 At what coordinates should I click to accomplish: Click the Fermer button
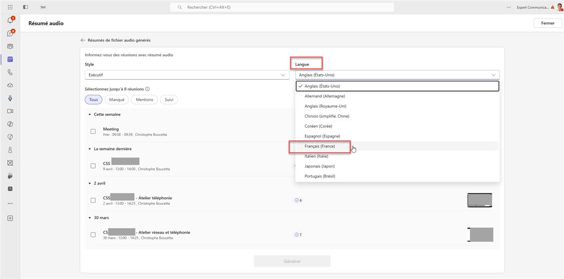point(547,23)
